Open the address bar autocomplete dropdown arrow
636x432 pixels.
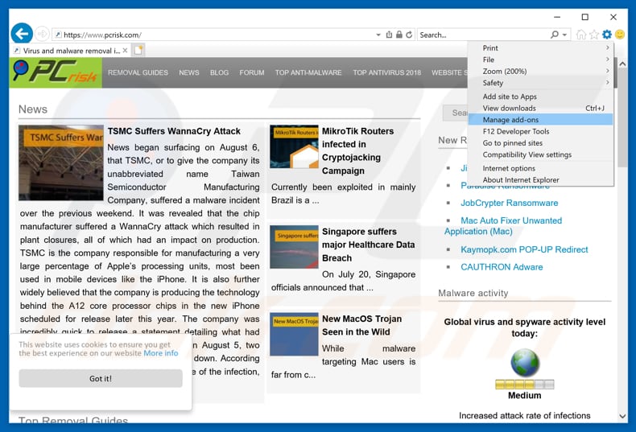(378, 35)
